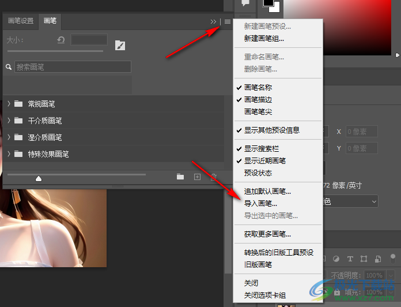Open the brush panel hamburger menu
Viewport: 401px width, 307px height.
click(x=228, y=22)
